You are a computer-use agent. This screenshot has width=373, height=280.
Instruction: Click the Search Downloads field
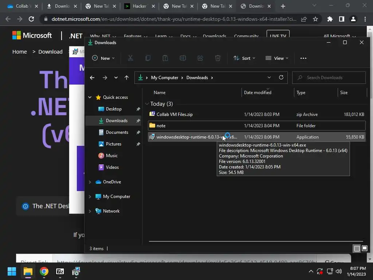[329, 78]
